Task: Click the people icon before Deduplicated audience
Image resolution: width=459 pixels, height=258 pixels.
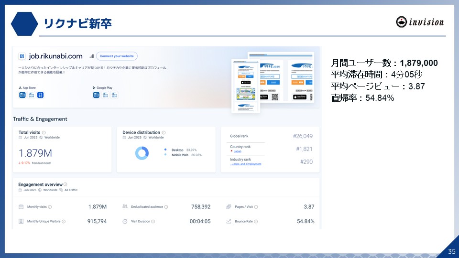Action: [x=125, y=206]
